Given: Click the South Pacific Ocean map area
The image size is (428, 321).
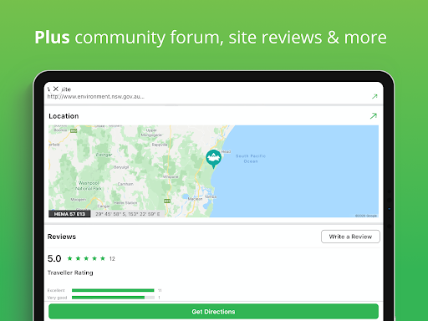Looking at the screenshot, I should (251, 159).
